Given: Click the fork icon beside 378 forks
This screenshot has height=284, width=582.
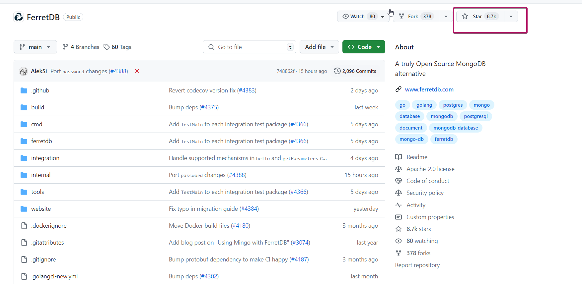Looking at the screenshot, I should coord(399,253).
